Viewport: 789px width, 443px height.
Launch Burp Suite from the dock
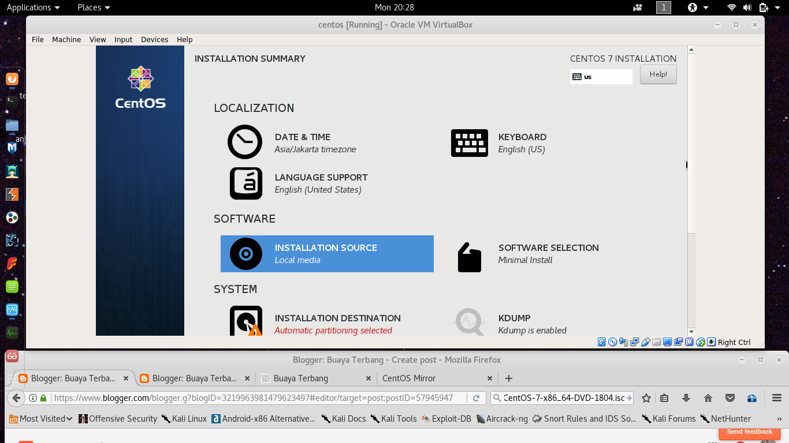tap(12, 194)
